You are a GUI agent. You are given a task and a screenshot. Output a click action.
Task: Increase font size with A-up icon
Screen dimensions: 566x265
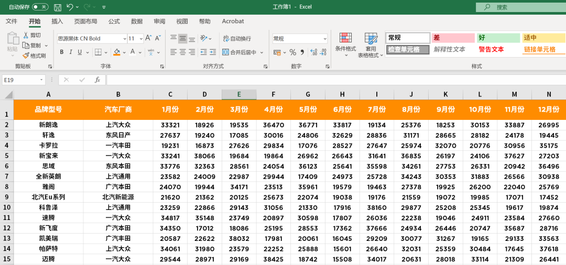coord(148,38)
